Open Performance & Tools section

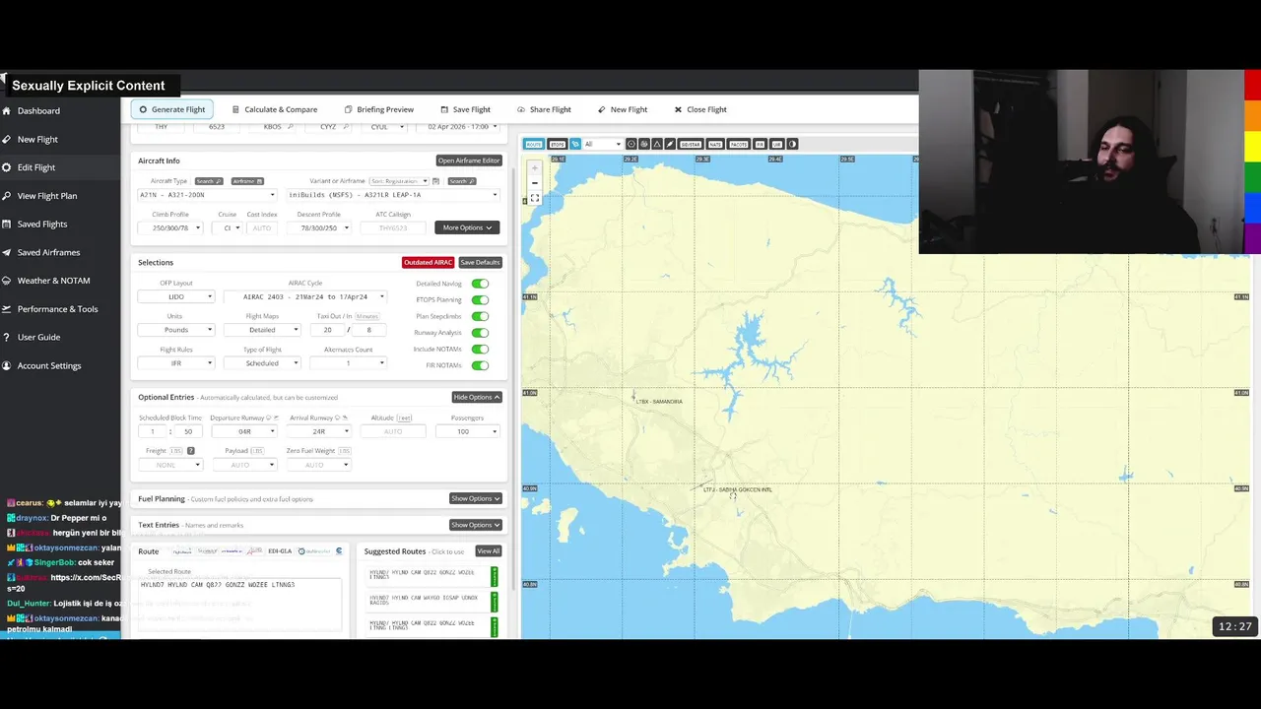(57, 309)
